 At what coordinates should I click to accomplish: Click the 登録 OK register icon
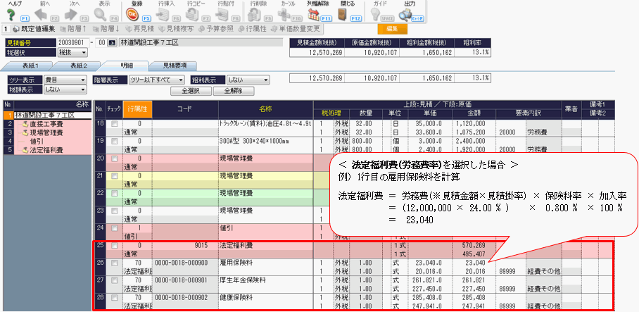coord(133,14)
